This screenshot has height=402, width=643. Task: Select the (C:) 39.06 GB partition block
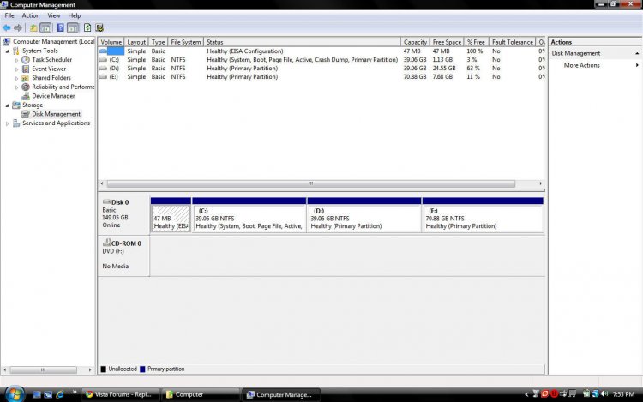pyautogui.click(x=249, y=215)
